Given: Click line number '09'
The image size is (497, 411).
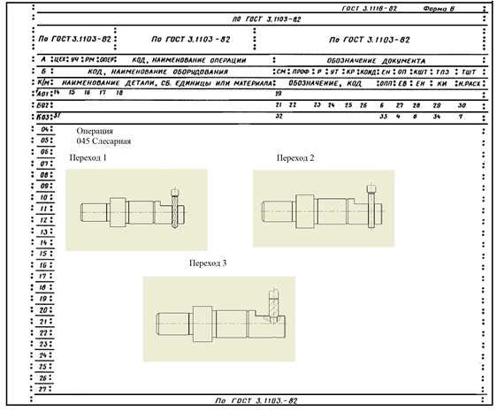Looking at the screenshot, I should coord(44,186).
